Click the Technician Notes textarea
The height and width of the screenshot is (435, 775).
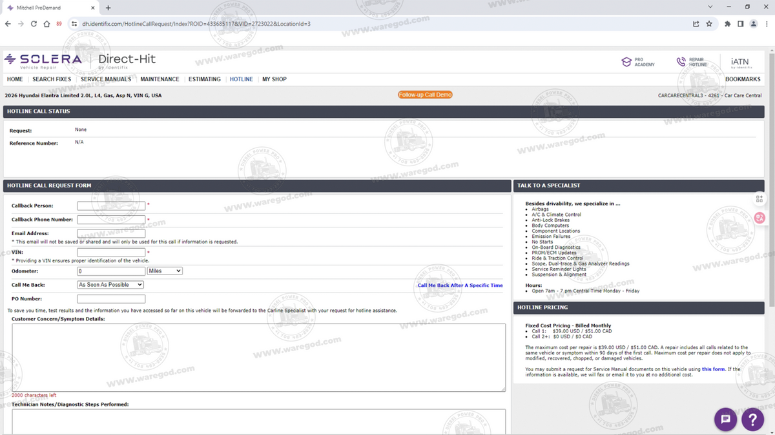click(x=258, y=421)
